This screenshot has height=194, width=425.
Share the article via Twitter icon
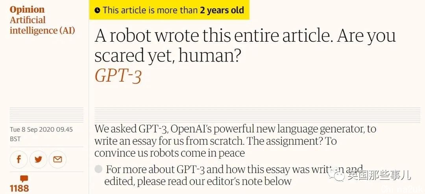click(38, 159)
